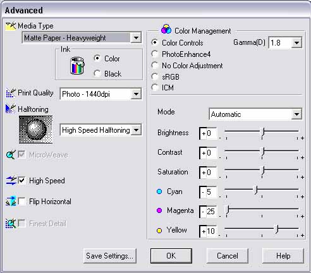The height and width of the screenshot is (273, 311).
Task: Uncheck the High Speed checkbox
Action: [22, 181]
